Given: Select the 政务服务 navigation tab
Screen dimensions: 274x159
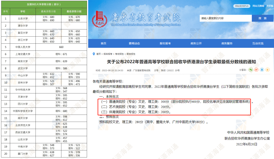Looking at the screenshot, I should [x=227, y=43].
